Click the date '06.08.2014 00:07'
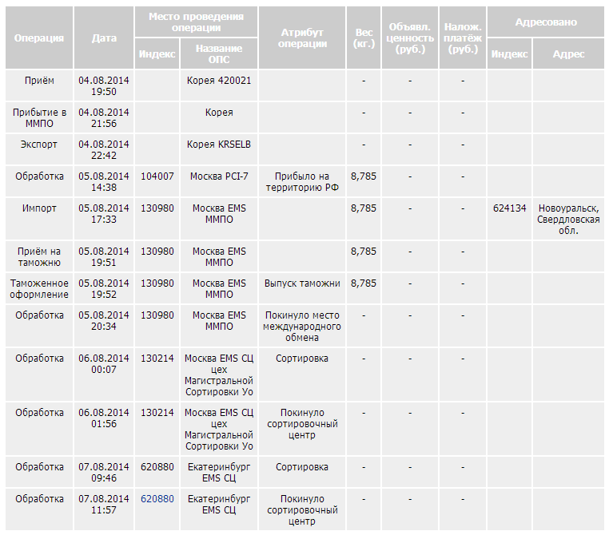The image size is (609, 535). point(104,363)
